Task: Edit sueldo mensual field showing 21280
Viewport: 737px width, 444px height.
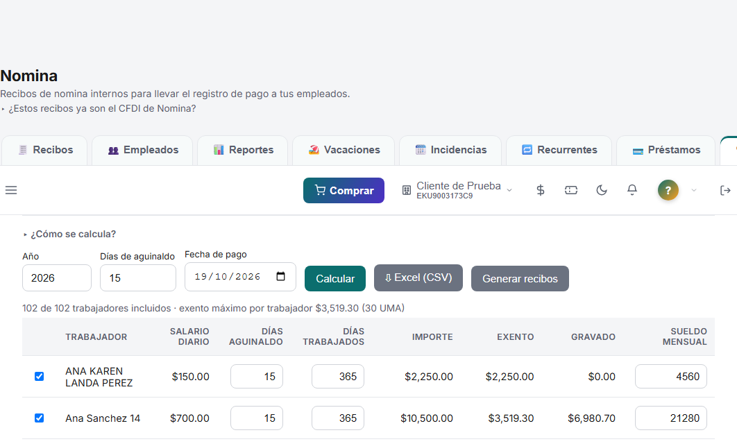Action: coord(671,418)
